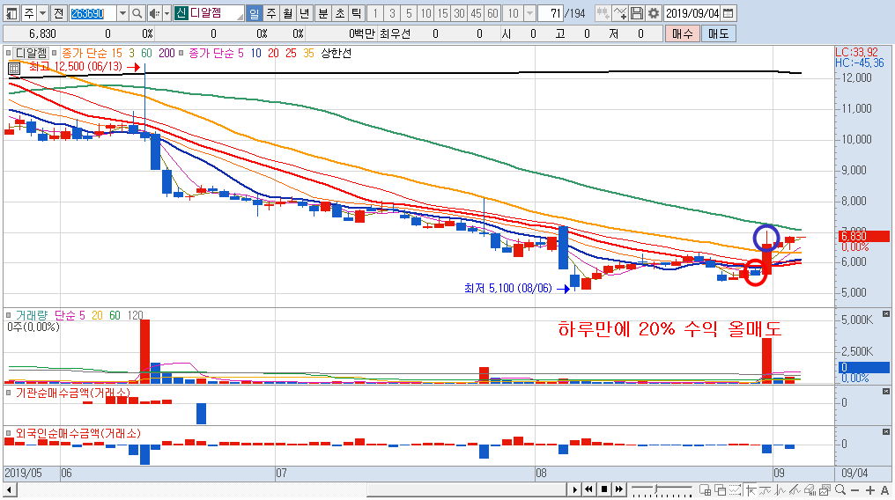Open the 주 market type dropdown arrow
Image resolution: width=895 pixels, height=500 pixels.
coord(42,13)
